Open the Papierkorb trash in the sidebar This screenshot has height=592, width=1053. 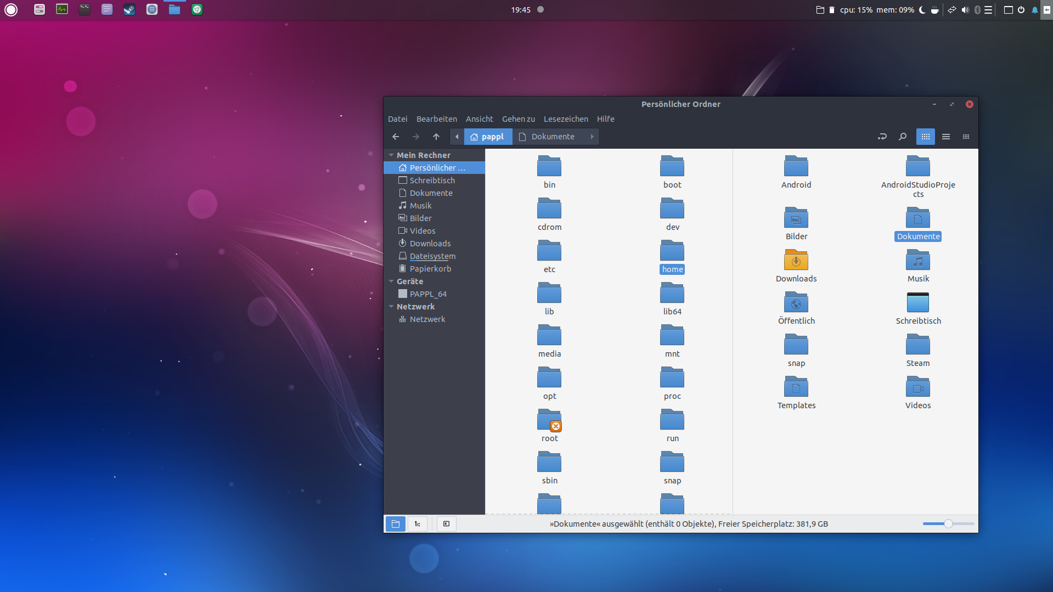430,269
